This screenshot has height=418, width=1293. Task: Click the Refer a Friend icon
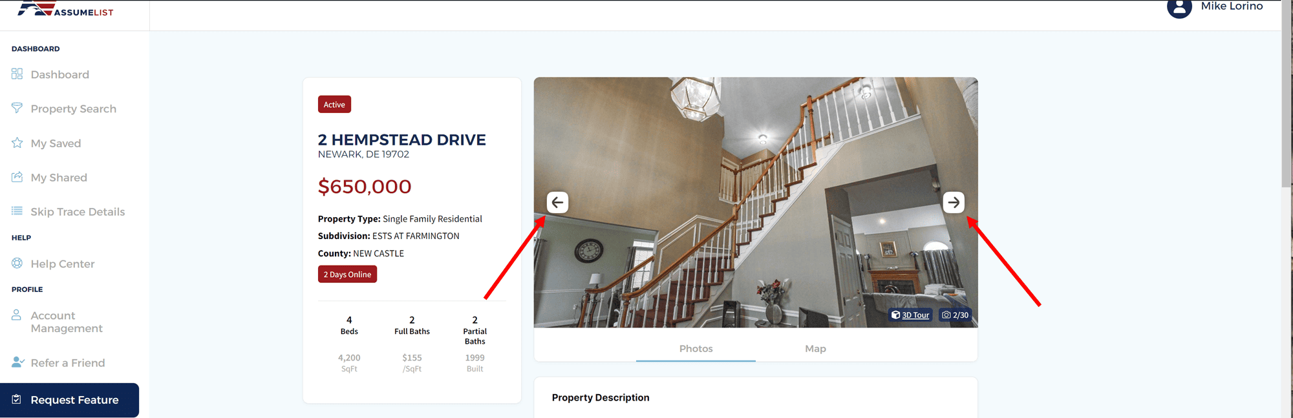18,362
